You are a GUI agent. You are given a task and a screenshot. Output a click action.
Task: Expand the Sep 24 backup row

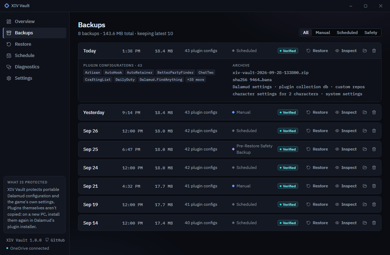[230, 168]
